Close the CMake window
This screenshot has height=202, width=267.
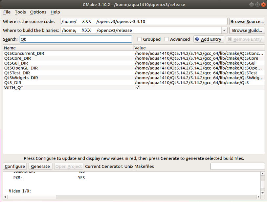tap(263, 4)
